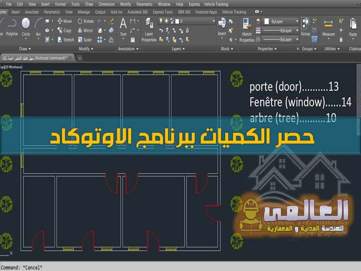
Task: Click the Rectangular Array icon
Action: click(x=100, y=40)
